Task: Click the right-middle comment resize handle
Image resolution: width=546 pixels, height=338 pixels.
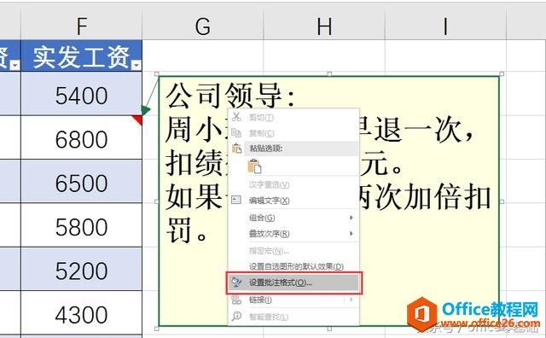Action: point(502,201)
